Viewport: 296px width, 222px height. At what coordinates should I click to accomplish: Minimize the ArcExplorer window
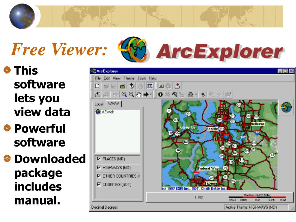280,71
